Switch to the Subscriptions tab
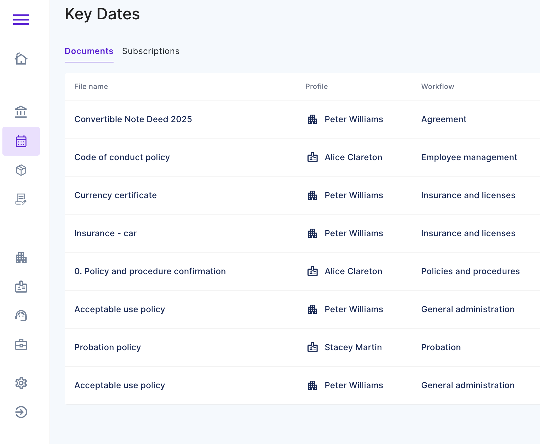This screenshot has height=444, width=540. tap(151, 51)
